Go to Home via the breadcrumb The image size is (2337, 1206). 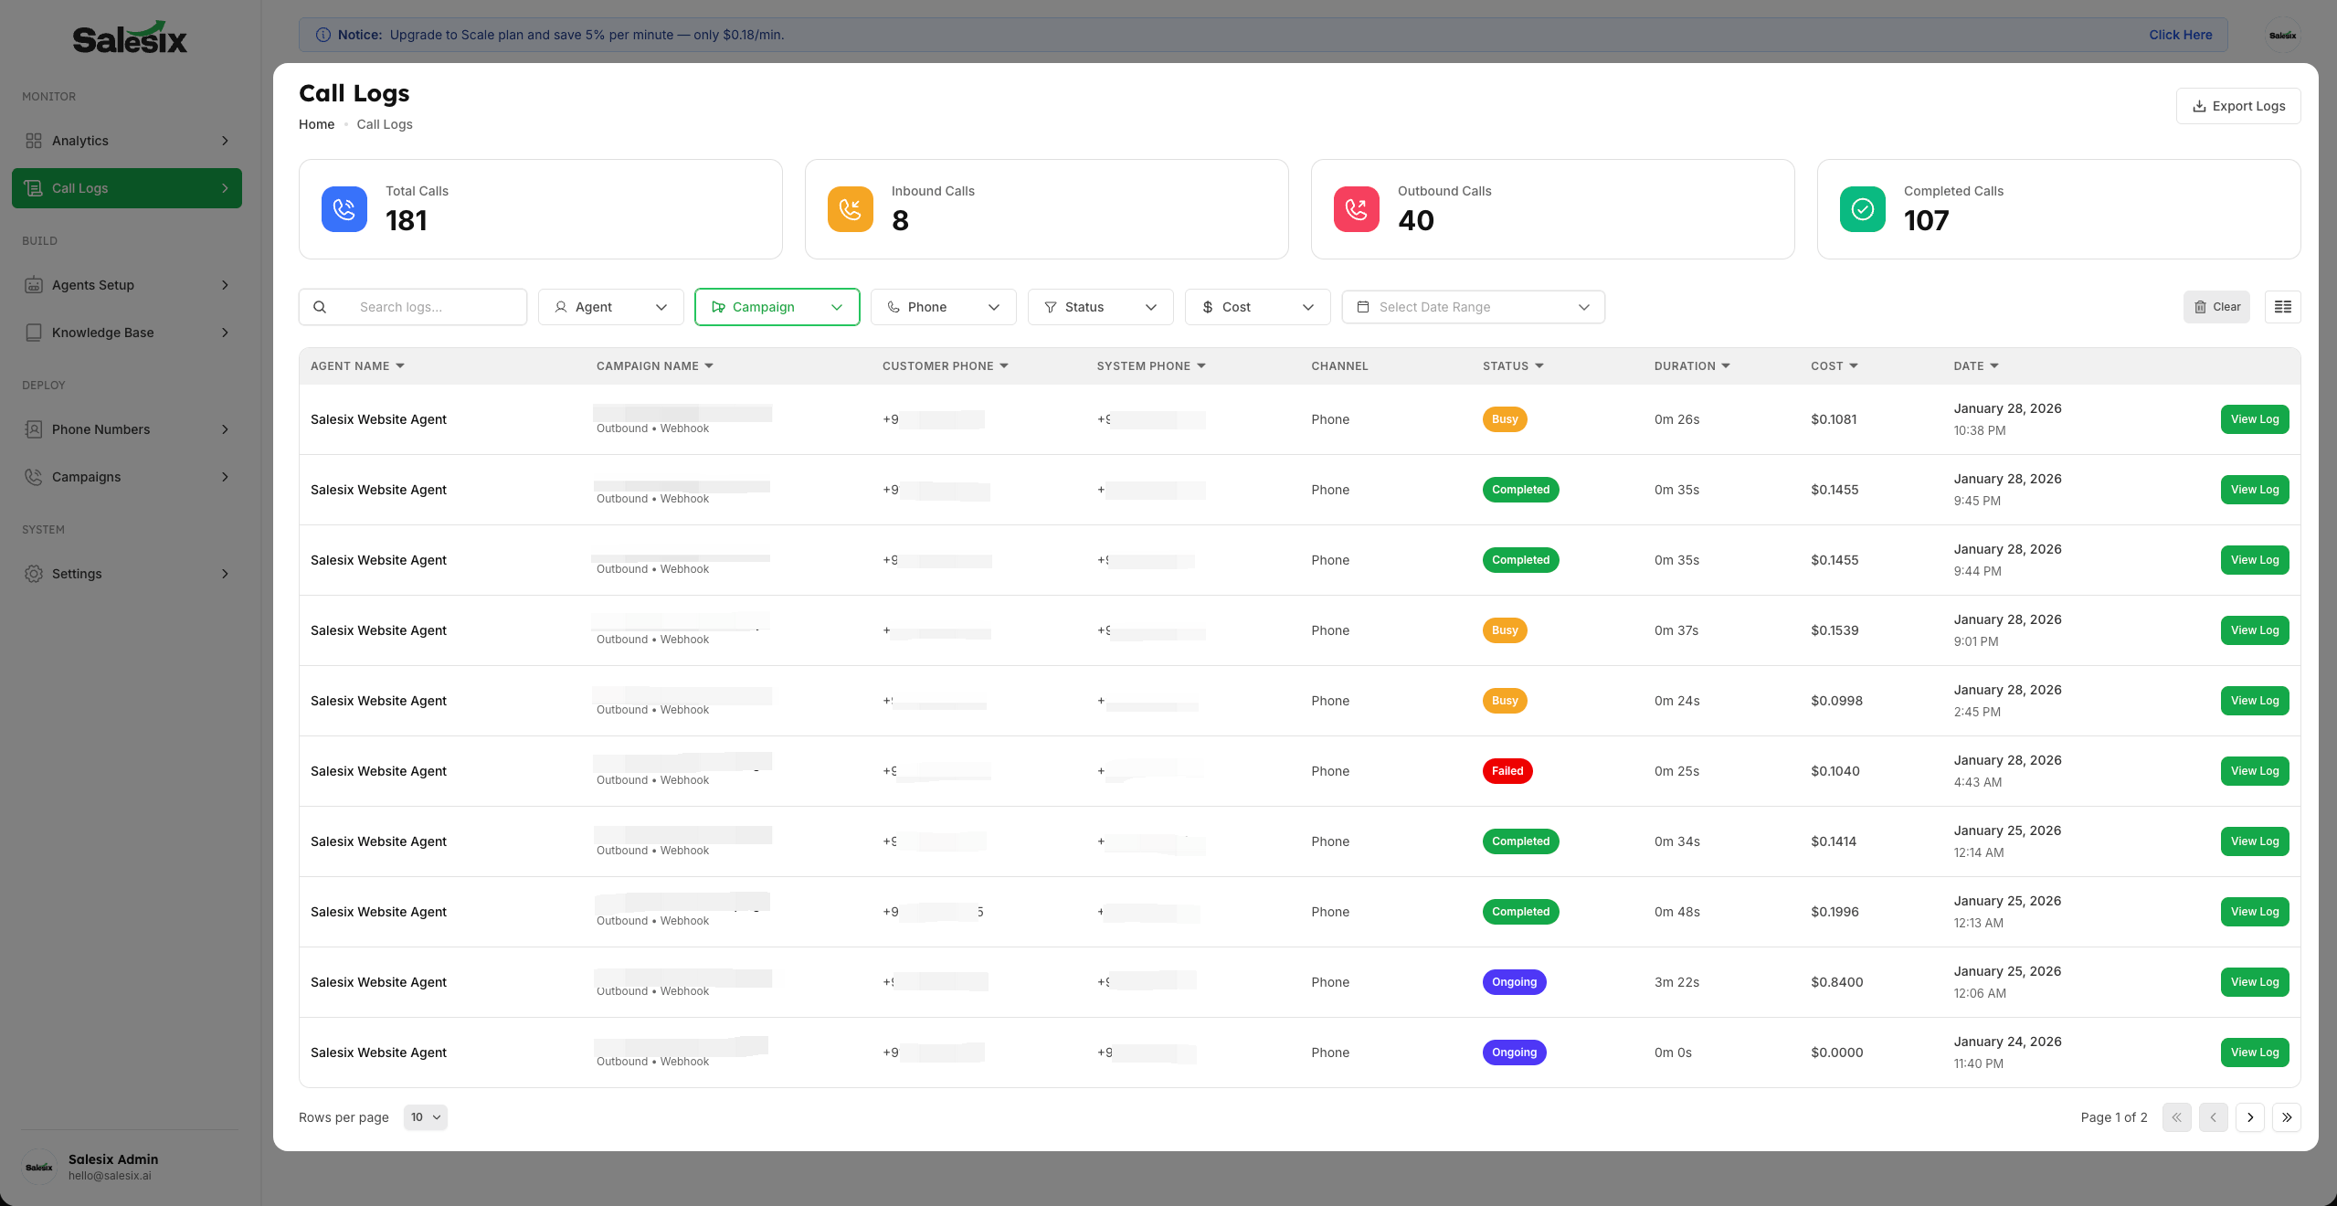click(316, 124)
